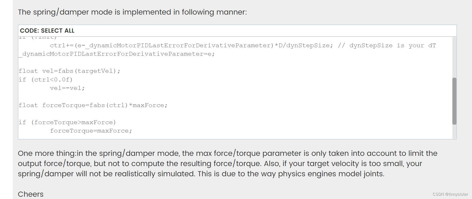Click the SELECT ALL code link
The height and width of the screenshot is (199, 472).
(x=58, y=31)
